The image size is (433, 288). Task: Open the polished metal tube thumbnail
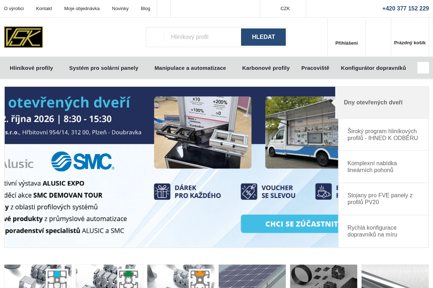point(395,276)
